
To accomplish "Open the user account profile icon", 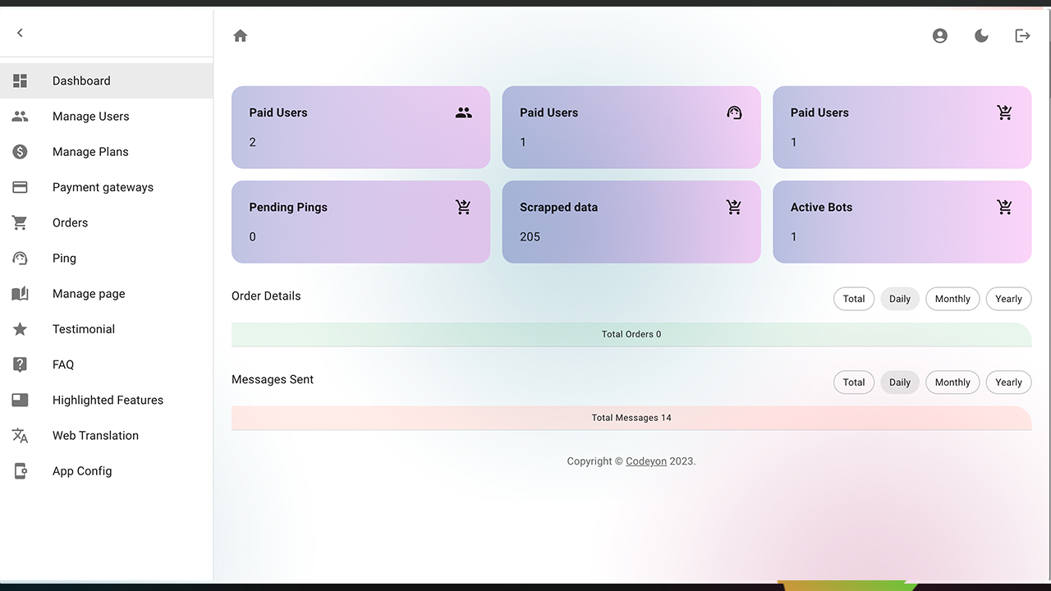I will (x=939, y=35).
